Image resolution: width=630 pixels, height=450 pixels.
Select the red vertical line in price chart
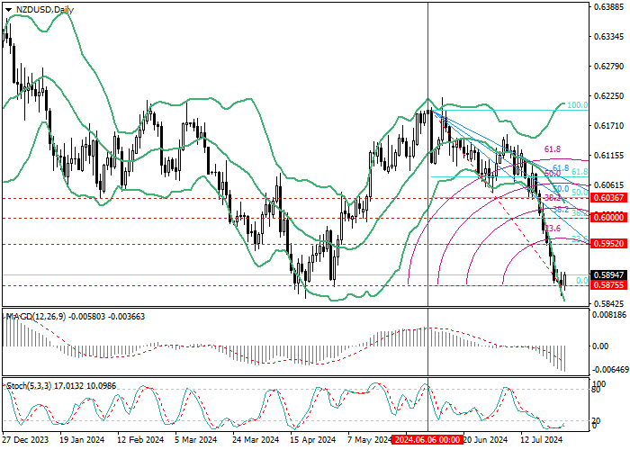click(427, 153)
